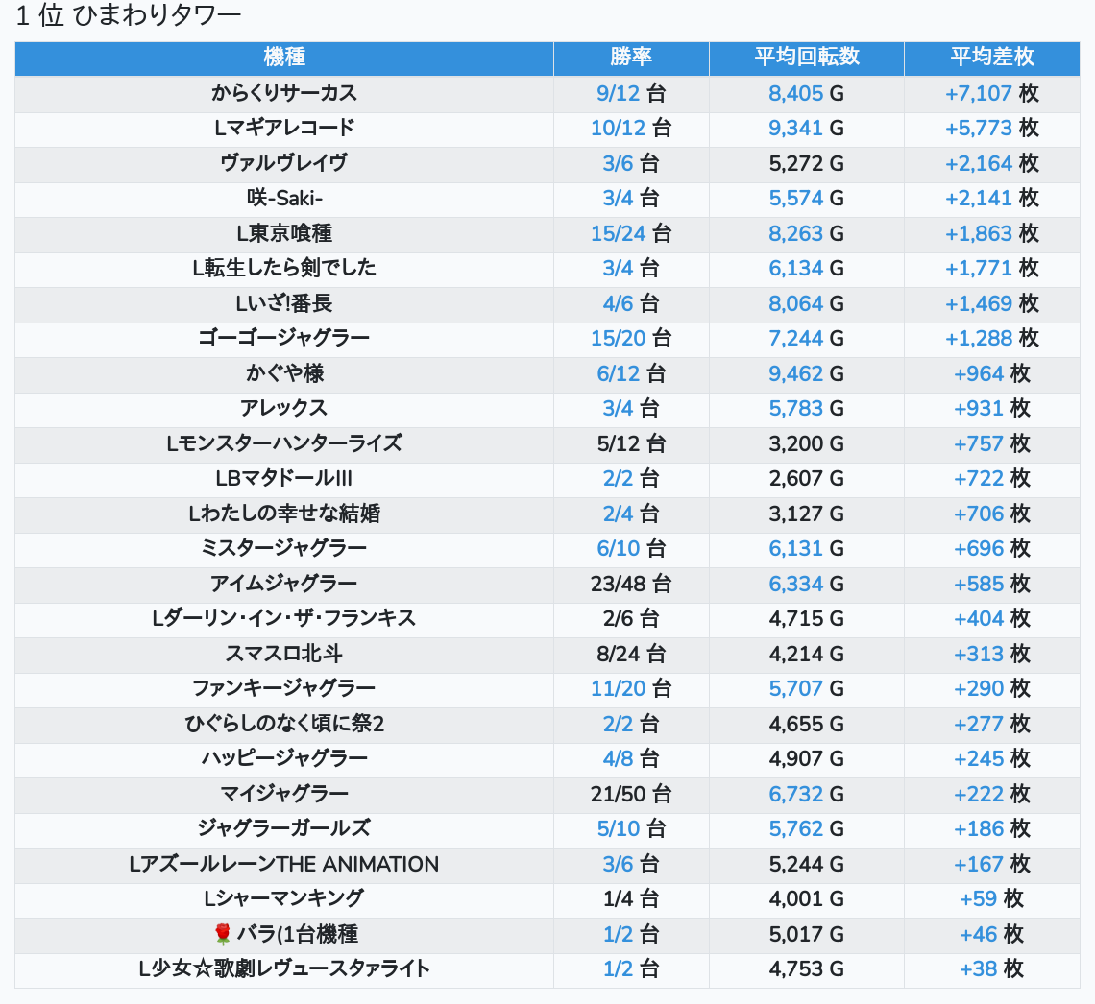Viewport: 1095px width, 1004px height.
Task: Click the 9,341 G average spins value
Action: point(807,129)
